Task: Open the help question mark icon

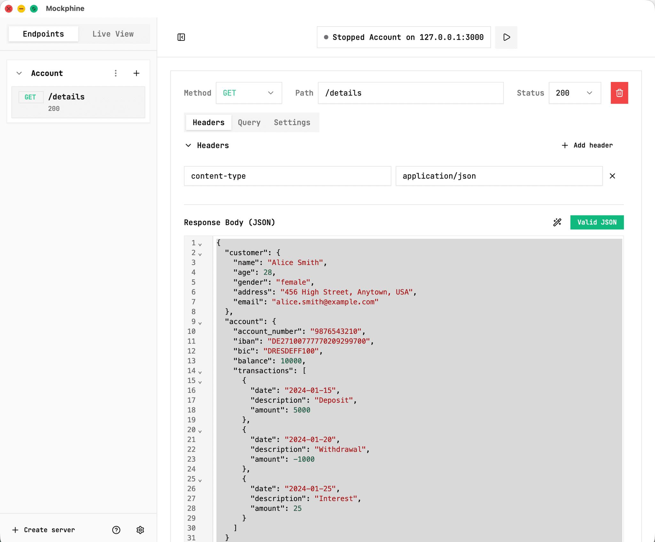Action: pyautogui.click(x=116, y=530)
